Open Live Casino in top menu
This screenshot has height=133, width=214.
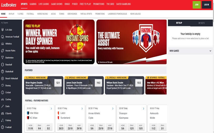point(44,4)
